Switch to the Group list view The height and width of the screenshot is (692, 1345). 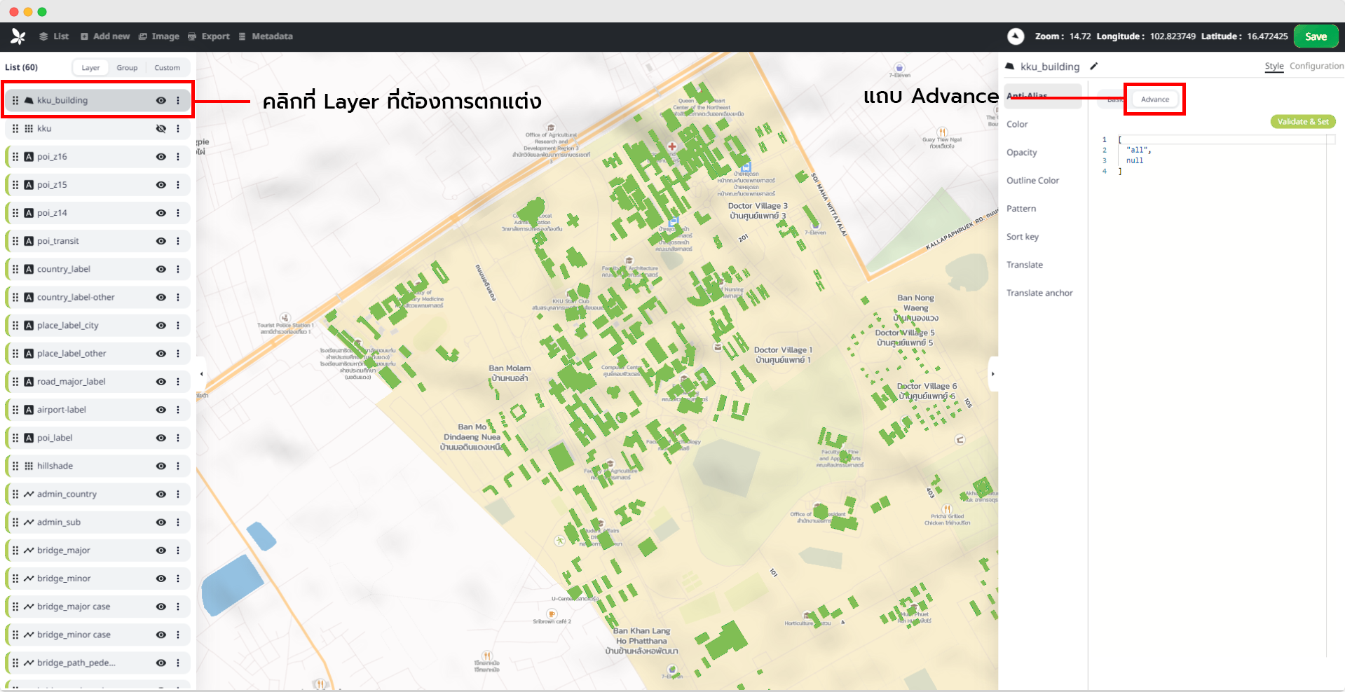pos(127,68)
